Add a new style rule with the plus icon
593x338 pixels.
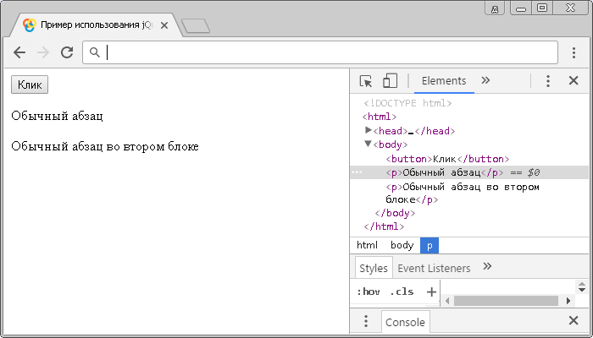[431, 292]
